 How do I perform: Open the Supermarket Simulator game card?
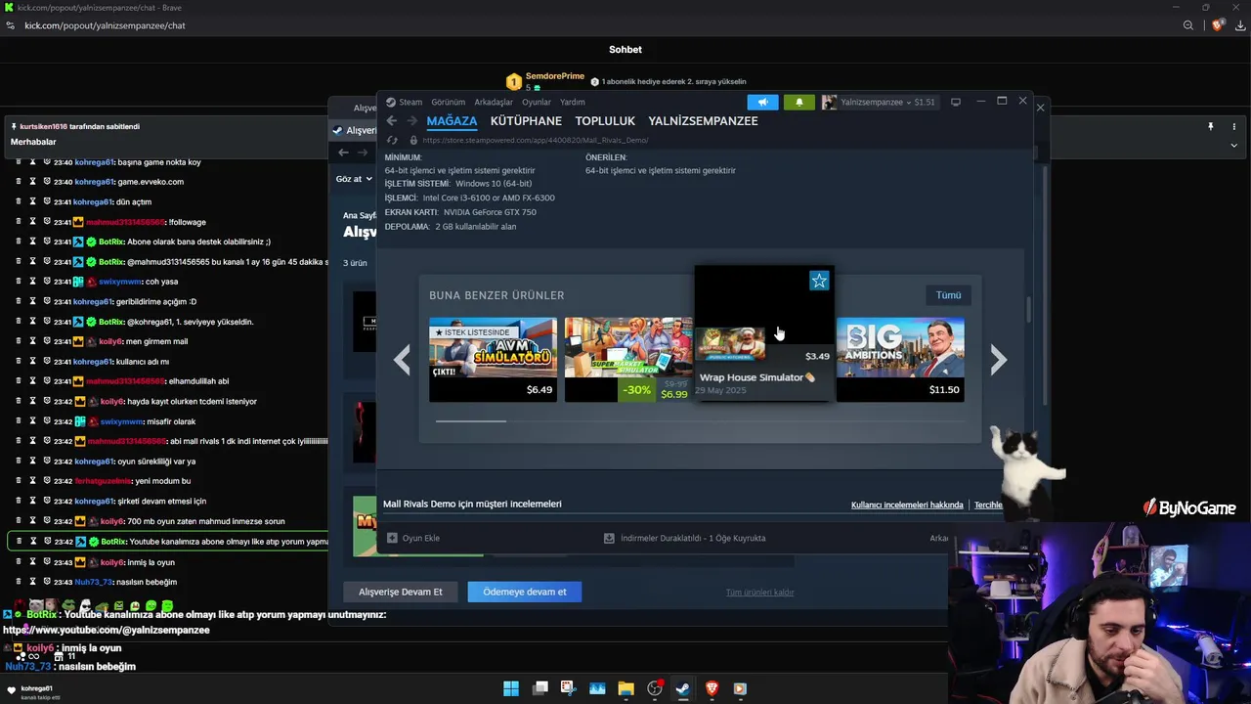pyautogui.click(x=628, y=360)
